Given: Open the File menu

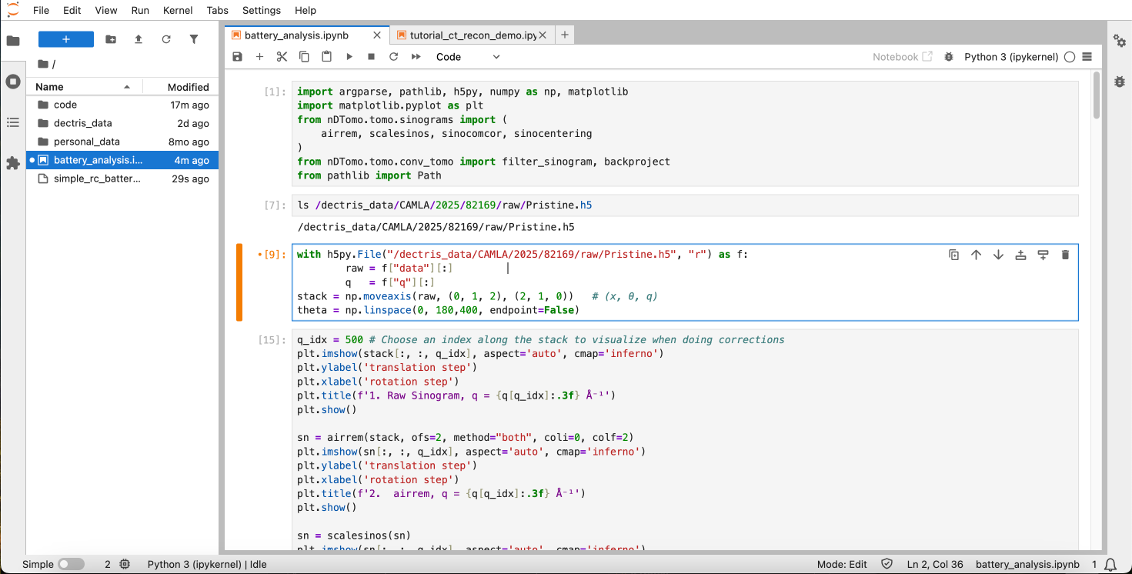Looking at the screenshot, I should 41,10.
